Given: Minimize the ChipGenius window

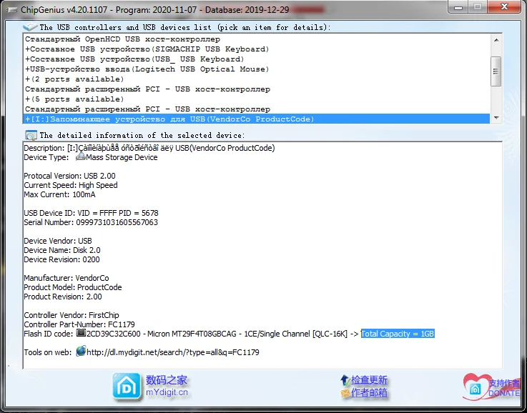Looking at the screenshot, I should (458, 7).
